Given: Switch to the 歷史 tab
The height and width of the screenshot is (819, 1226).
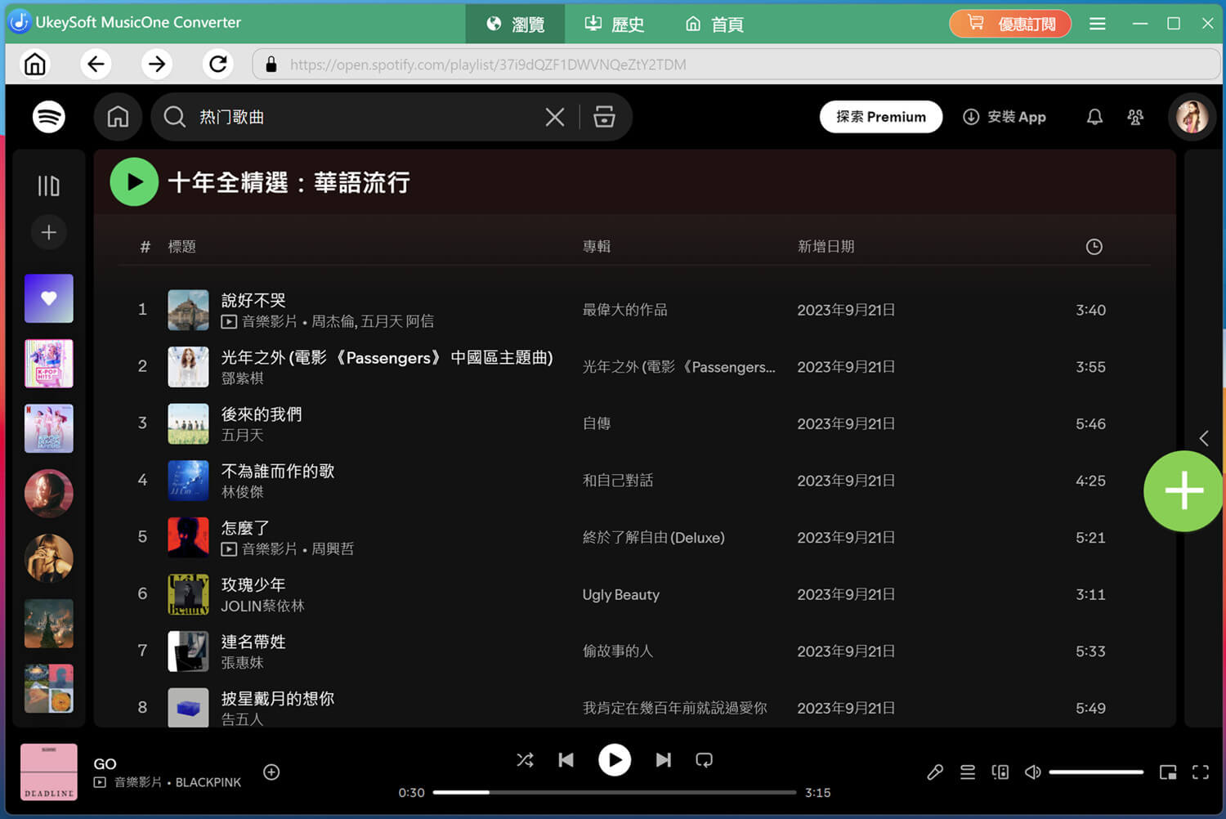Looking at the screenshot, I should click(614, 24).
